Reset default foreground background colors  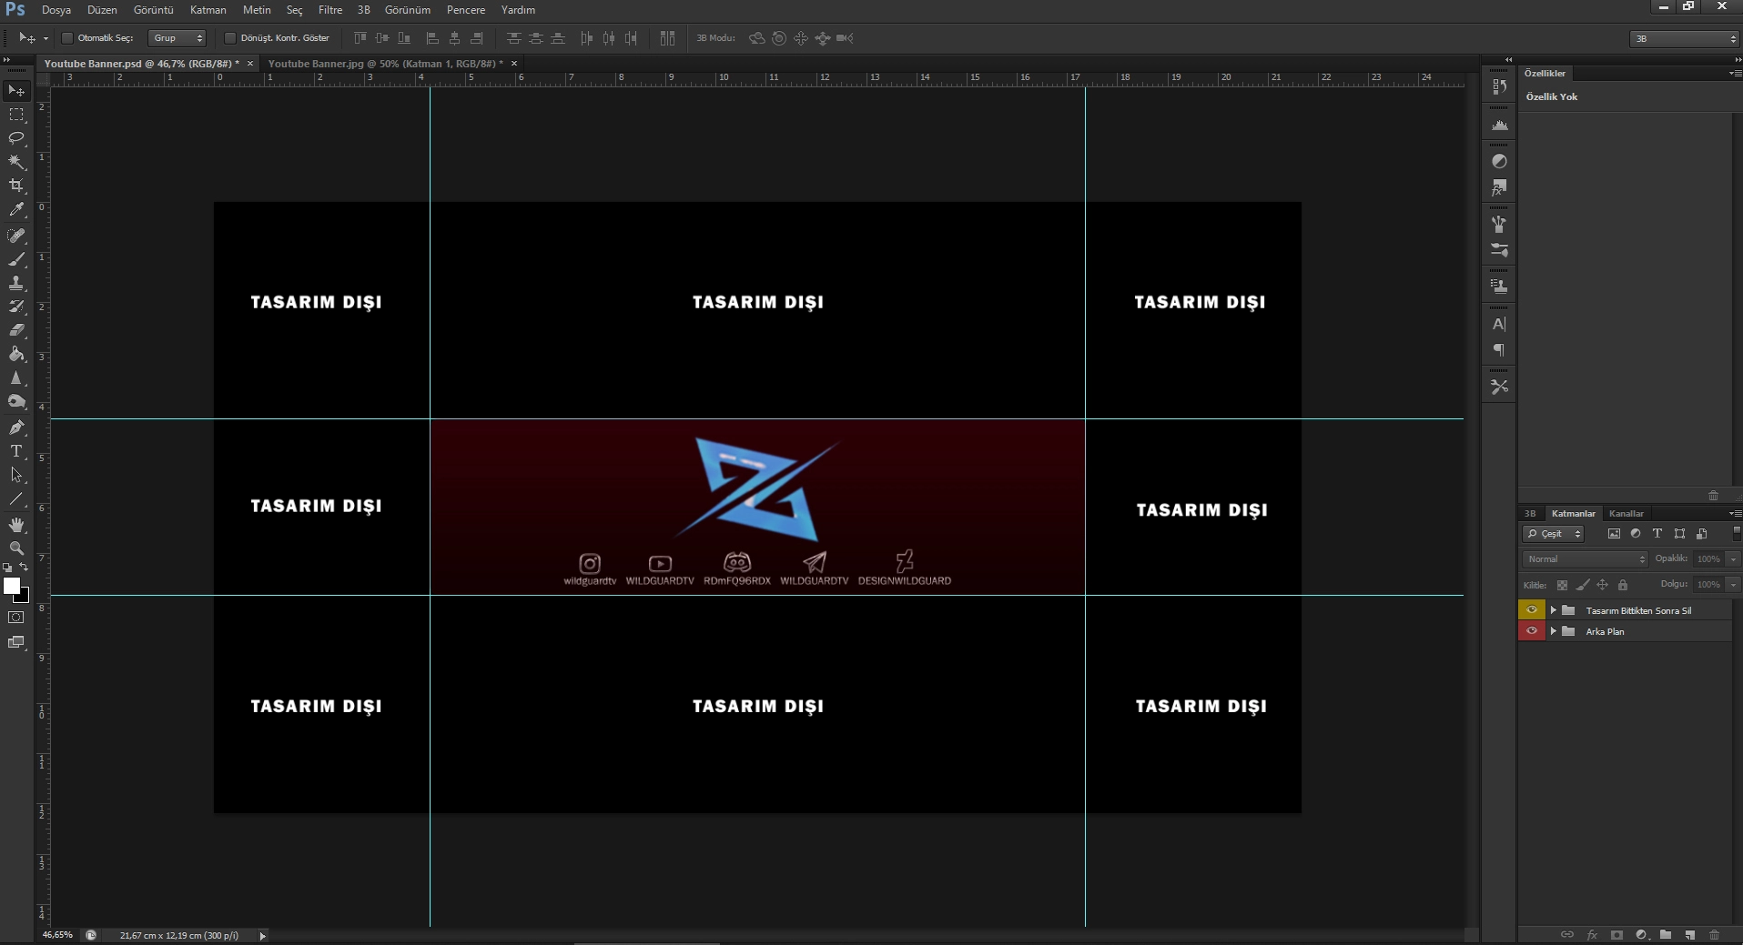tap(8, 568)
